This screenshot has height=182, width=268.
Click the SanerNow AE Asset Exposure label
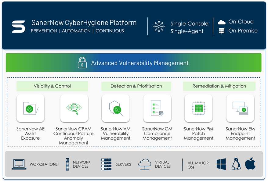point(31,134)
